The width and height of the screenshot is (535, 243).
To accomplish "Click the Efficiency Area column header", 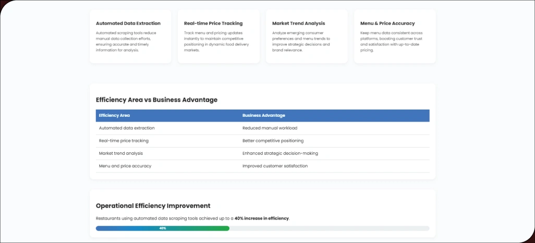I will pyautogui.click(x=114, y=115).
